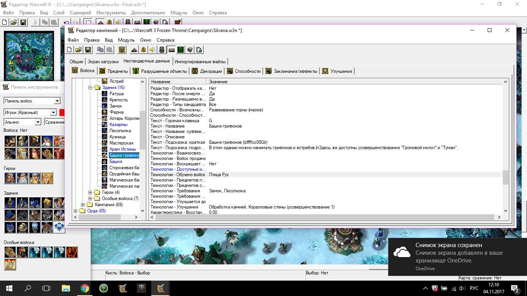This screenshot has height=296, width=527.
Task: Click the Название column header
Action: [x=177, y=82]
